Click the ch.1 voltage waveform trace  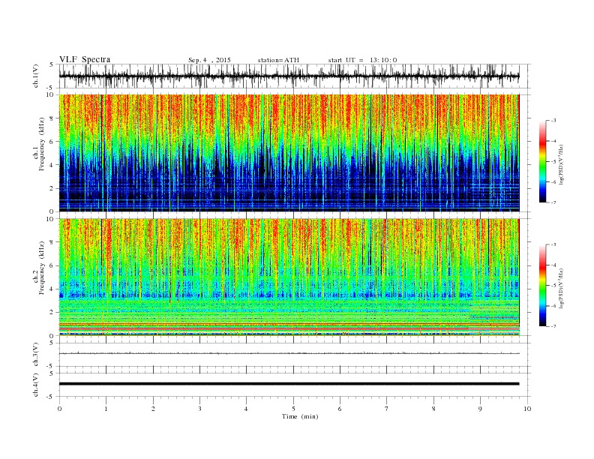tap(289, 76)
